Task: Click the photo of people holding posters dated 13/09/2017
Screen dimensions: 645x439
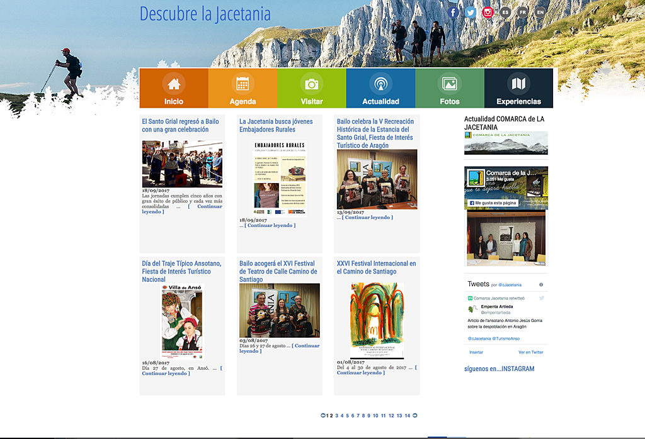Action: pyautogui.click(x=377, y=179)
